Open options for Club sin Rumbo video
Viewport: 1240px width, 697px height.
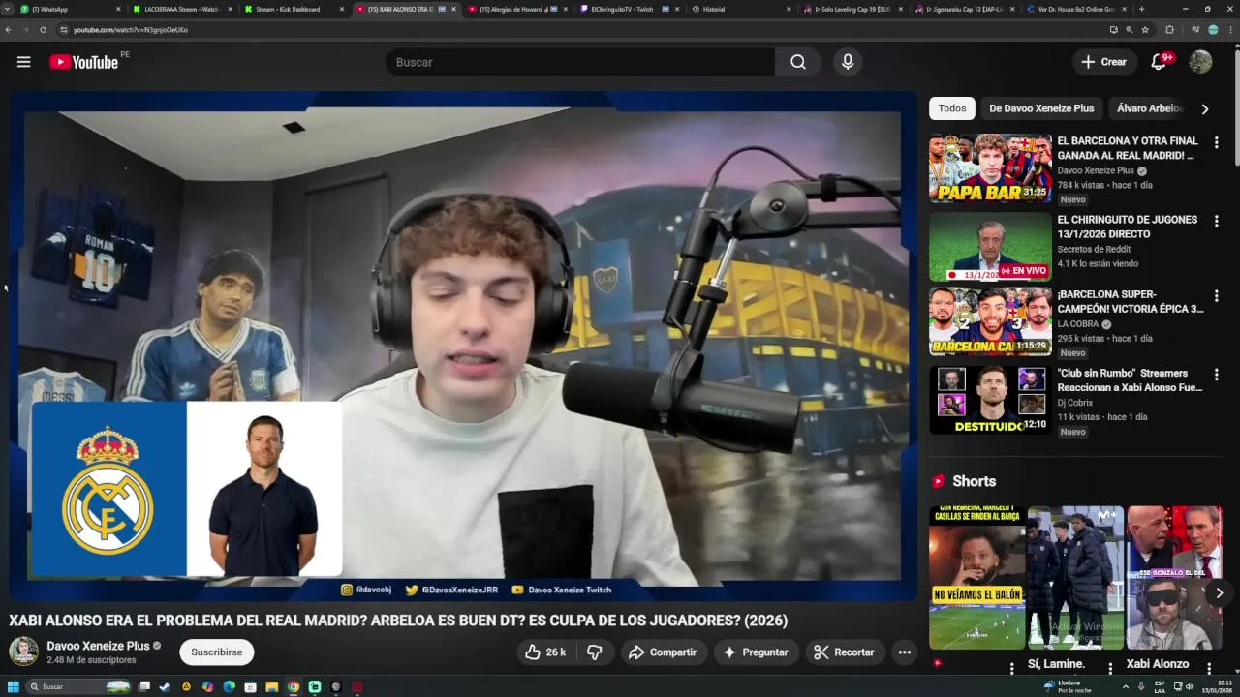1216,375
